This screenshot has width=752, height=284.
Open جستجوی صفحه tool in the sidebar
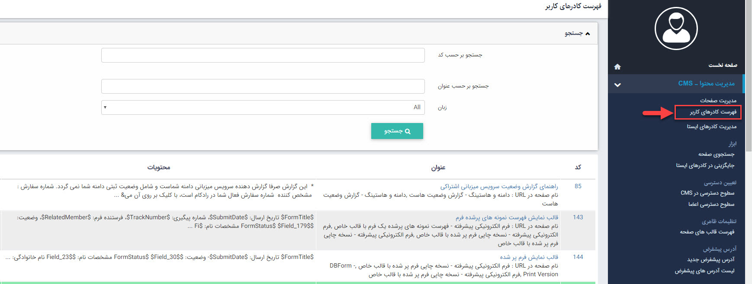click(716, 154)
